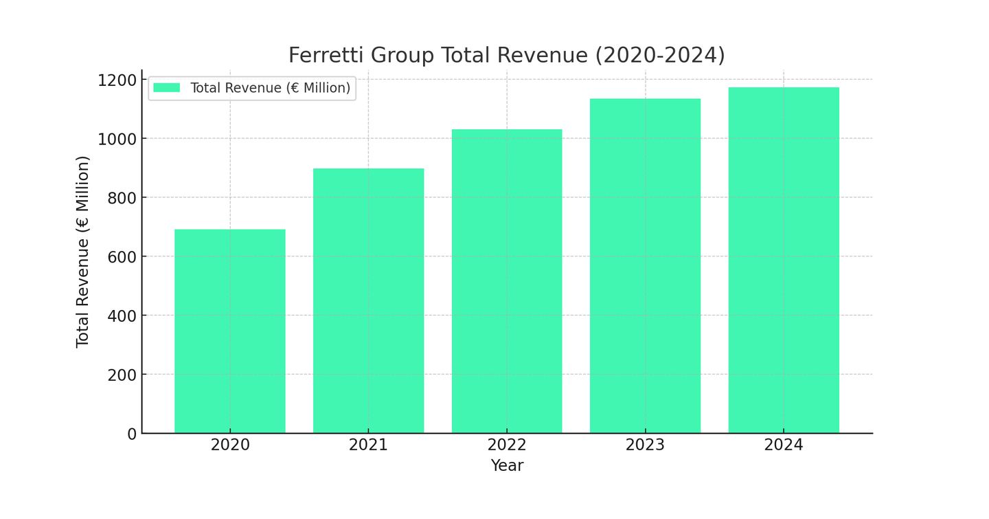Click the y-axis tick label 400
Viewport: 989px width, 519px height.
[122, 316]
